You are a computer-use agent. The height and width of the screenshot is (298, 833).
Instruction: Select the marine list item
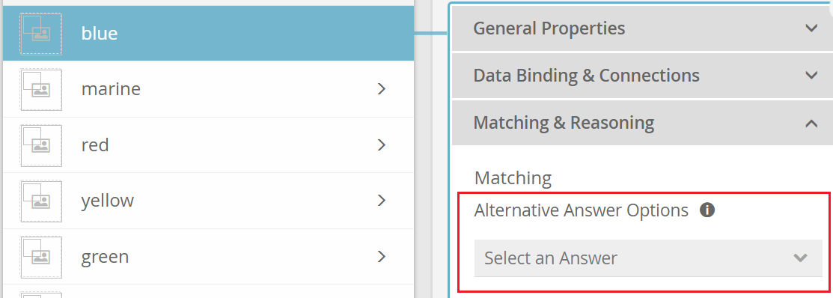pyautogui.click(x=208, y=89)
